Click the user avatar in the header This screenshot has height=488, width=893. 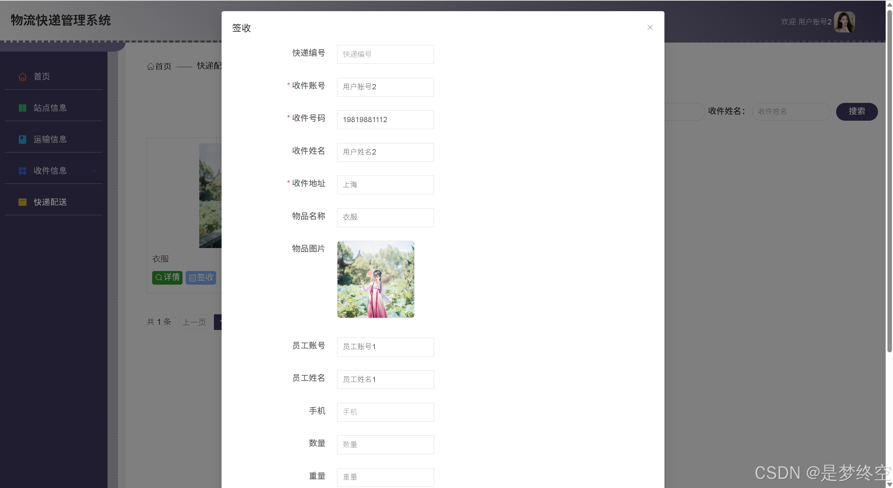coord(845,22)
